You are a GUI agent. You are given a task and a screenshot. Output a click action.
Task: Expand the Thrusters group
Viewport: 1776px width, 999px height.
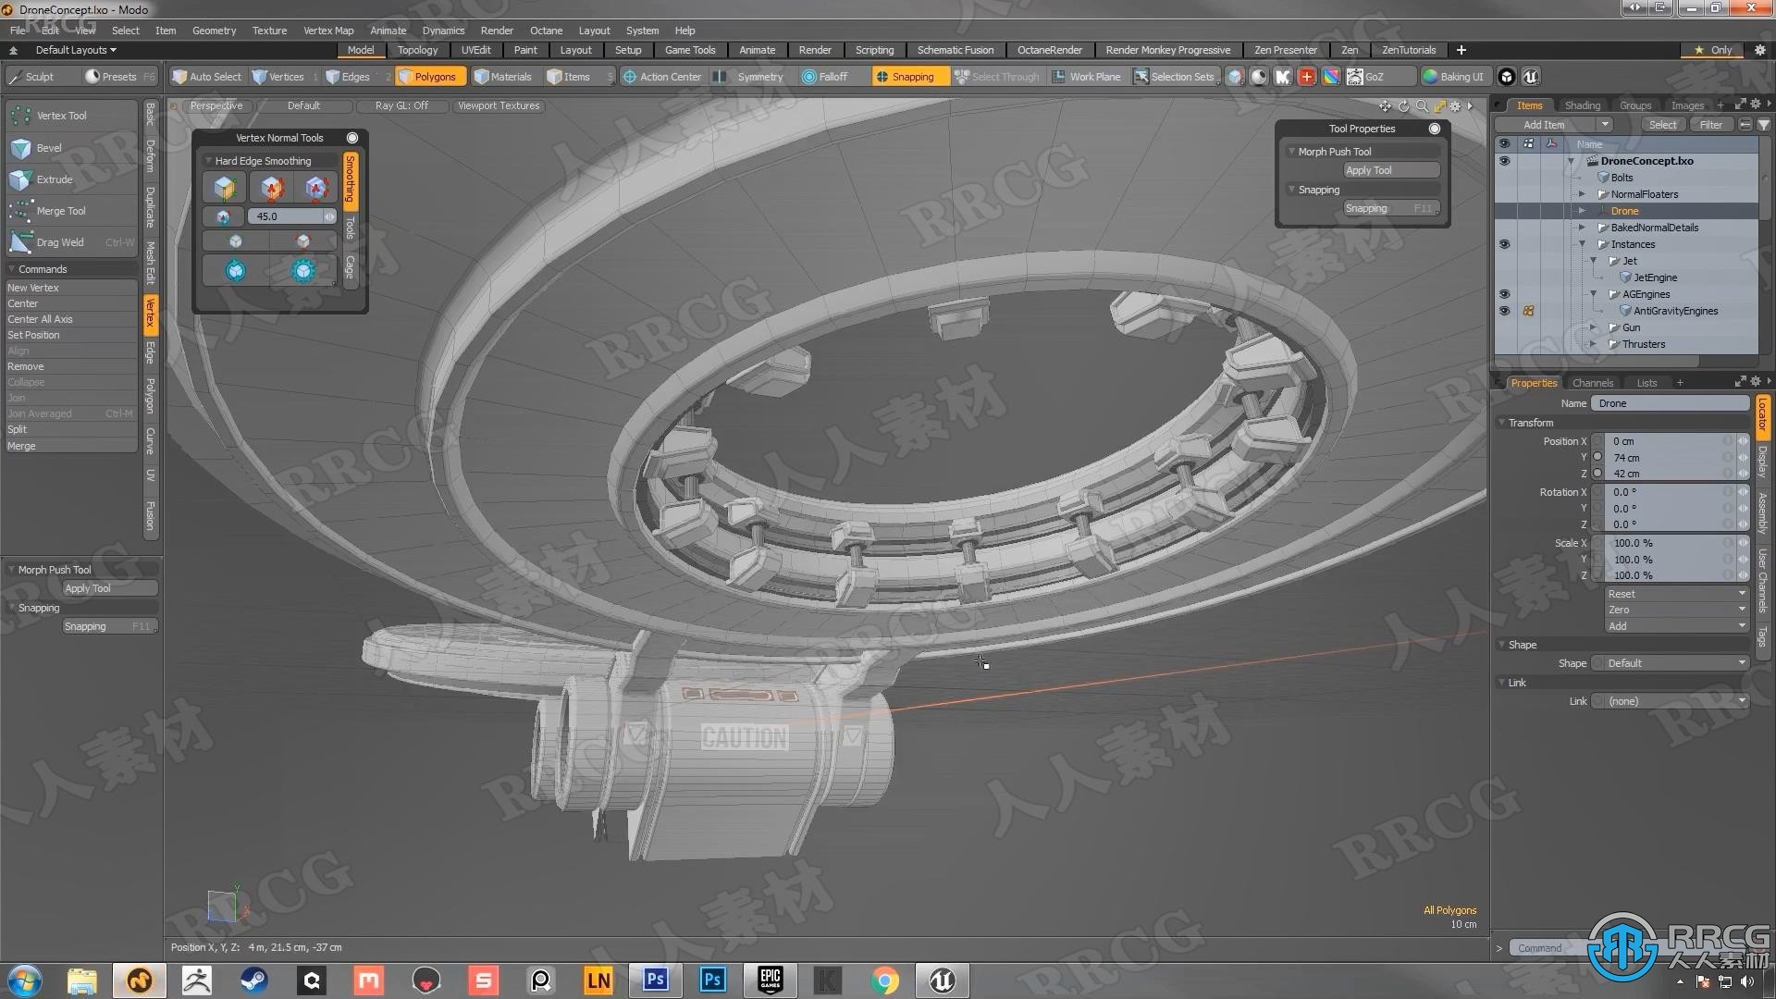pos(1593,344)
